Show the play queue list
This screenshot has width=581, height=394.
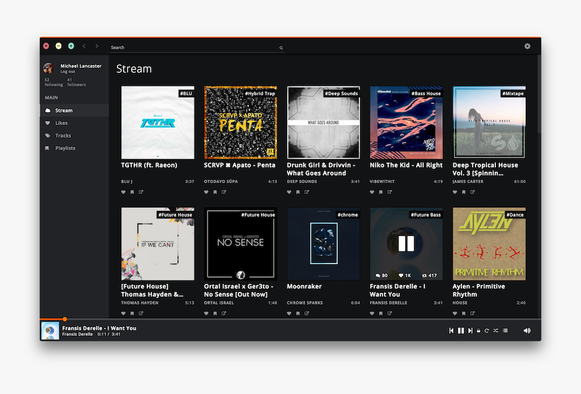tap(505, 330)
